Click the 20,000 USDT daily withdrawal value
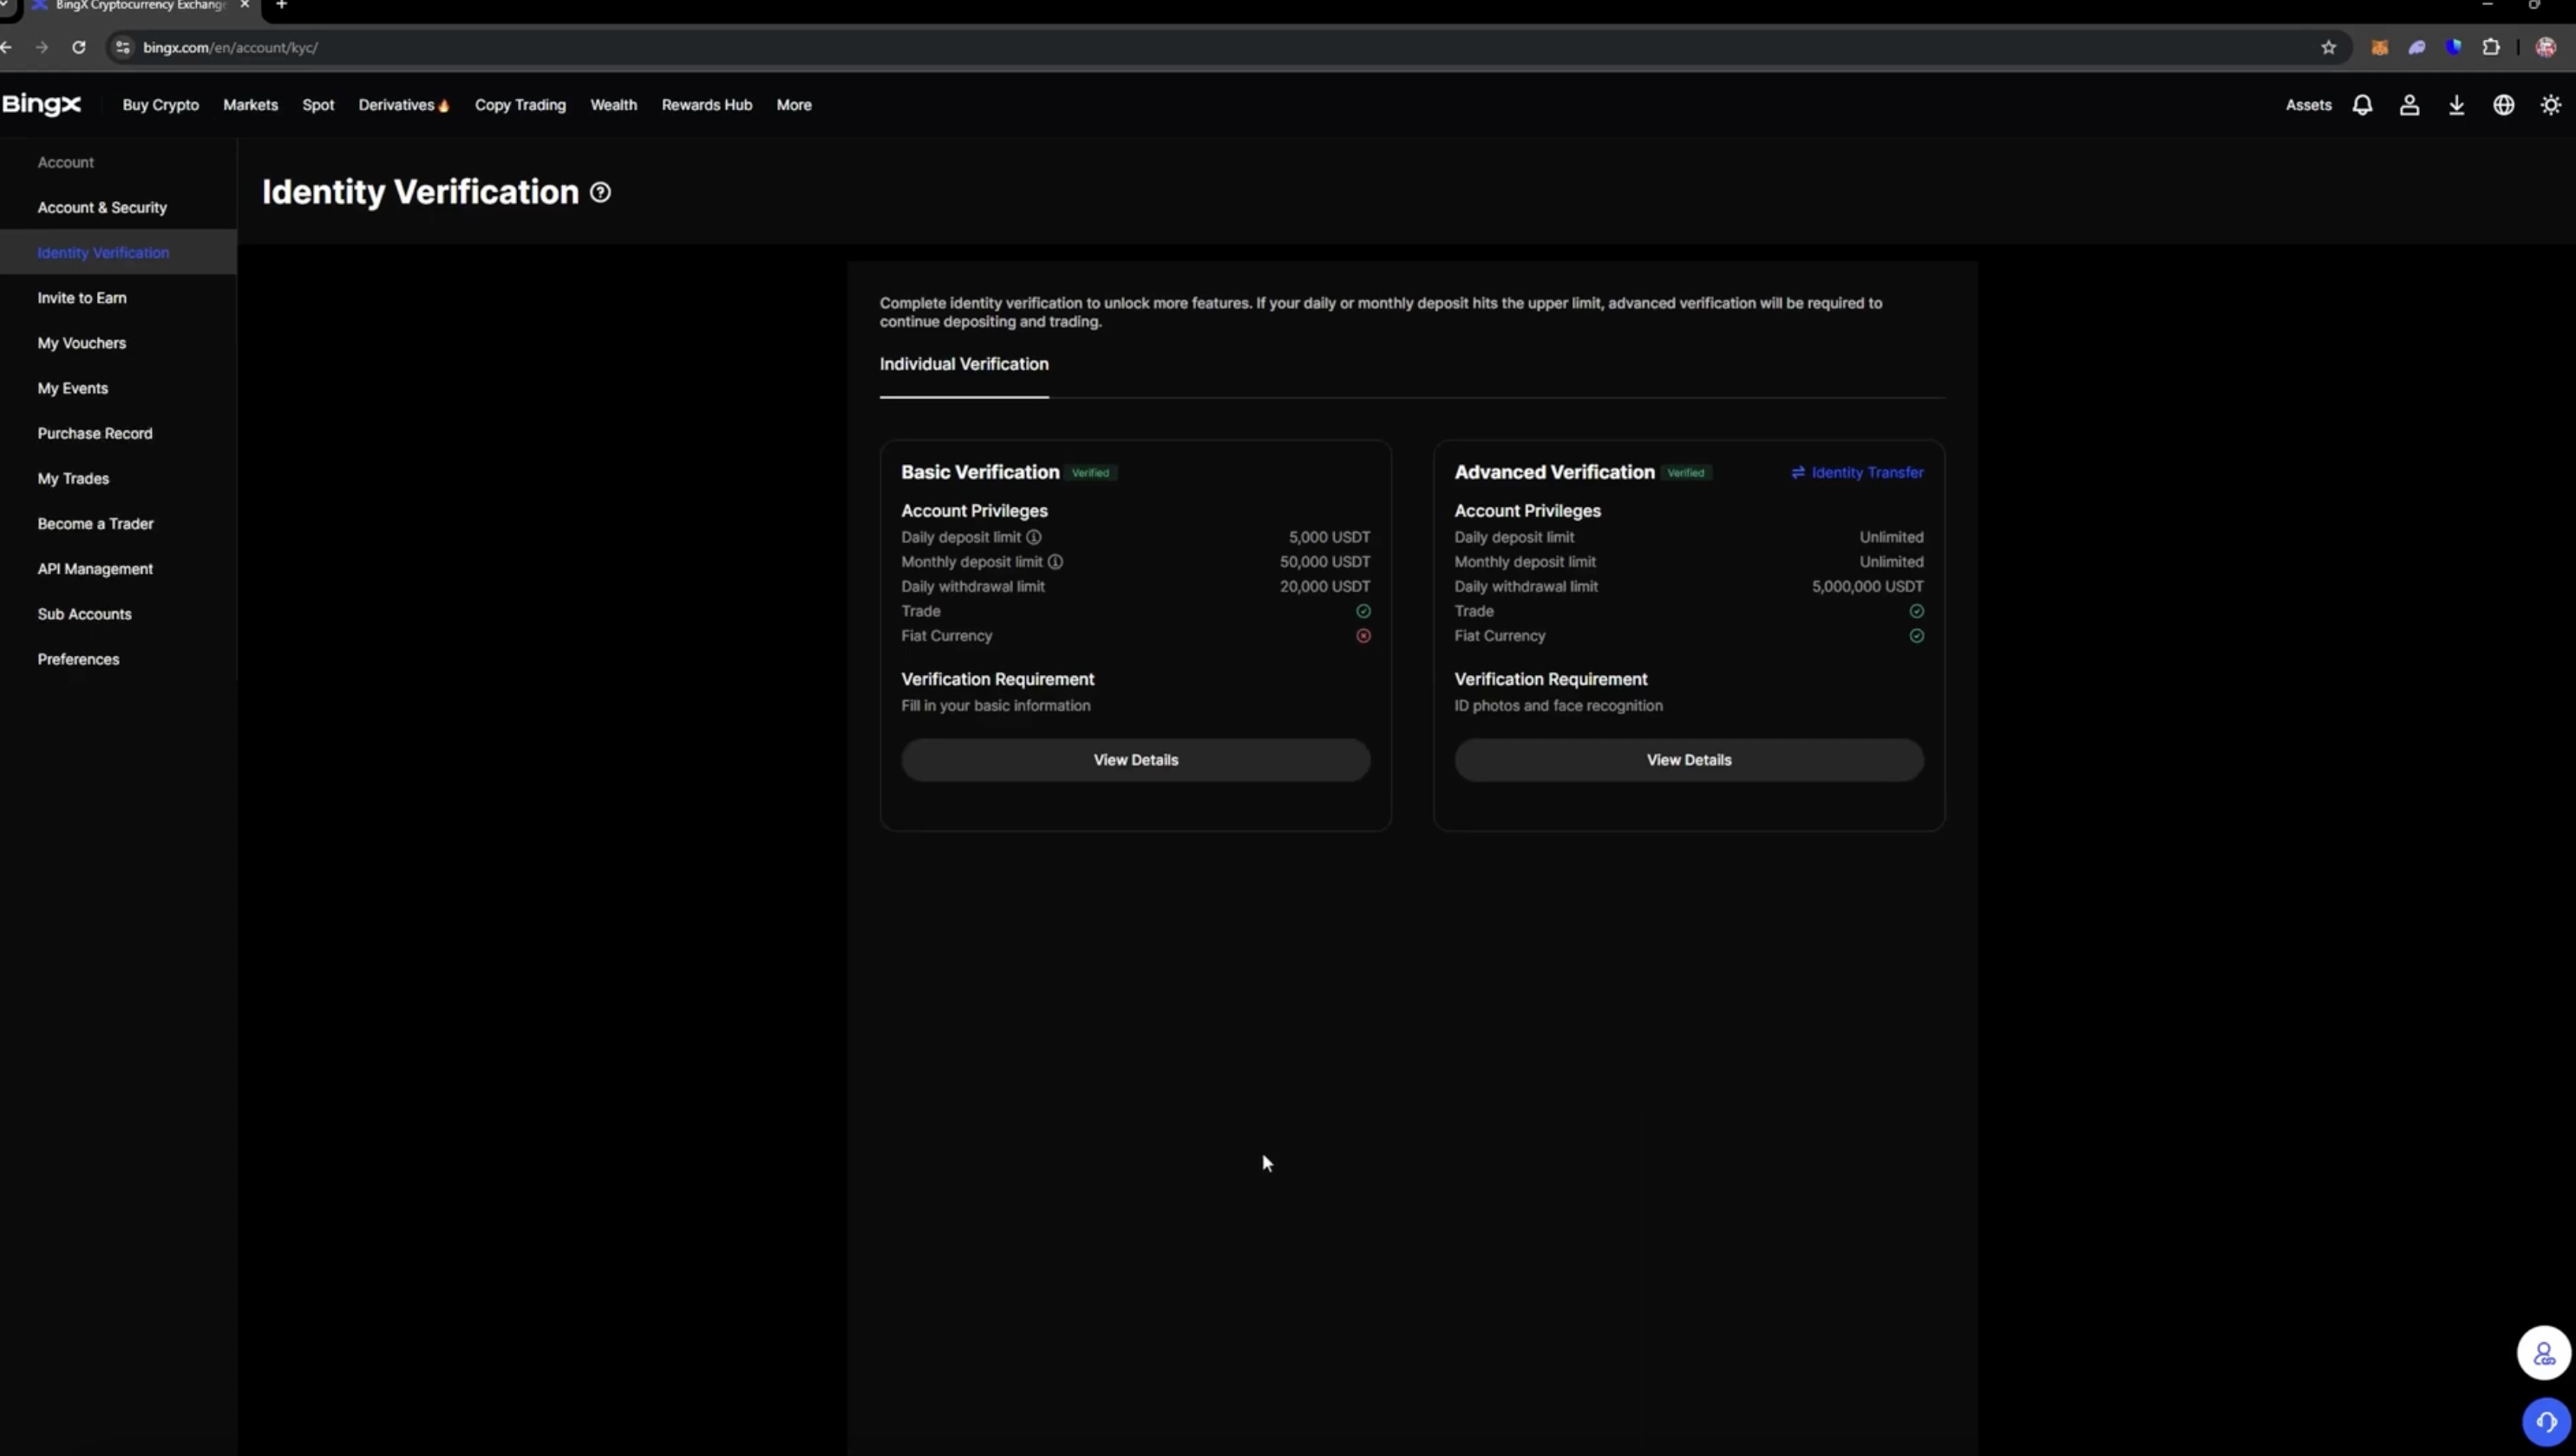This screenshot has height=1456, width=2576. 1324,587
